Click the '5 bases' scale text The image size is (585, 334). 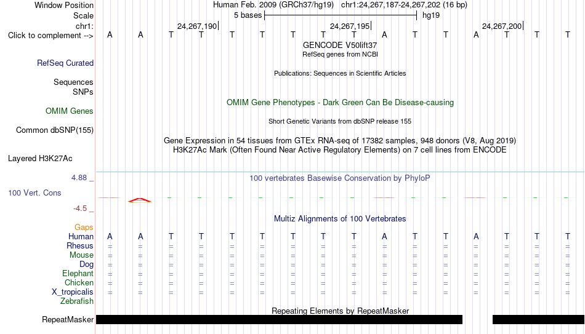pos(248,15)
